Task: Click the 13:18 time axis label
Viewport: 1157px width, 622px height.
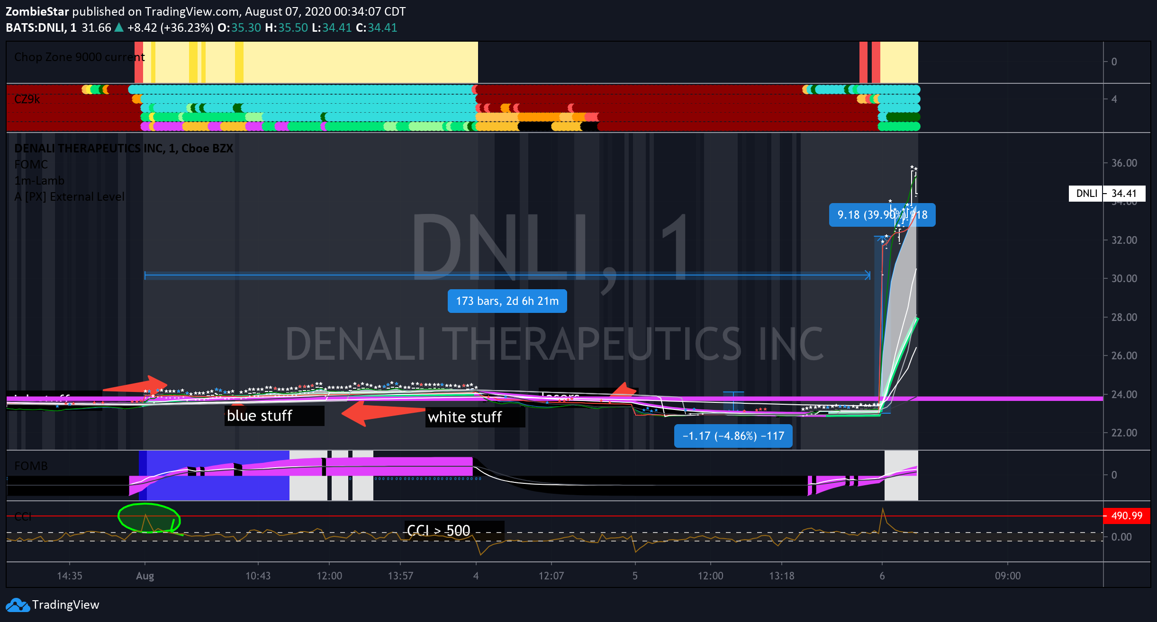Action: click(x=781, y=576)
